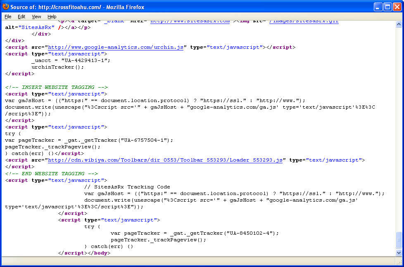Click the /images/sitesasrx.gif source link
Image resolution: width=404 pixels, height=267 pixels.
click(x=304, y=22)
